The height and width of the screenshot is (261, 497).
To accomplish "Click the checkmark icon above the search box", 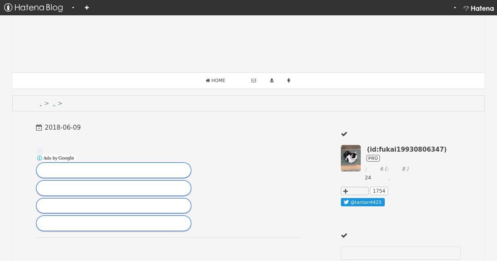I will point(344,236).
